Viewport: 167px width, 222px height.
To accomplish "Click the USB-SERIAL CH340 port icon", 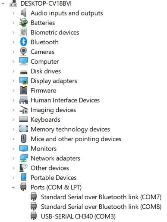I will pos(34,216).
